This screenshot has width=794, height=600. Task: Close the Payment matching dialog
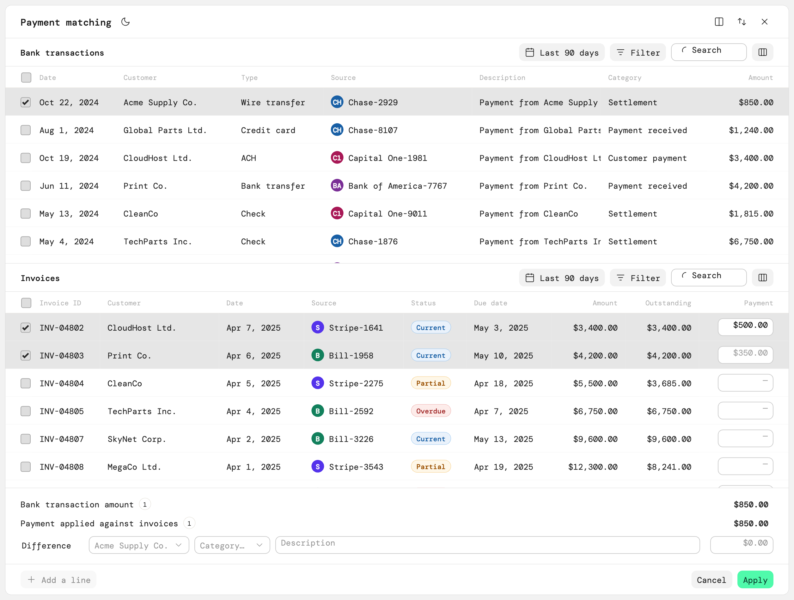[765, 22]
